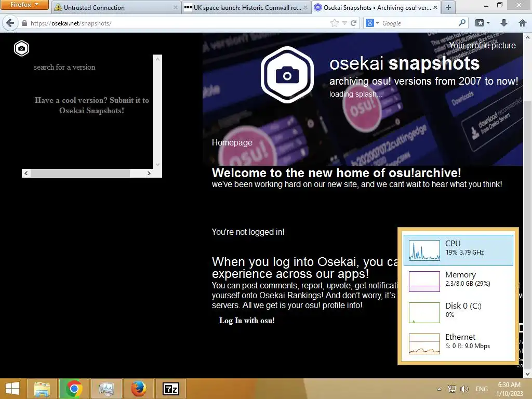Click the network tray icon

point(451,389)
